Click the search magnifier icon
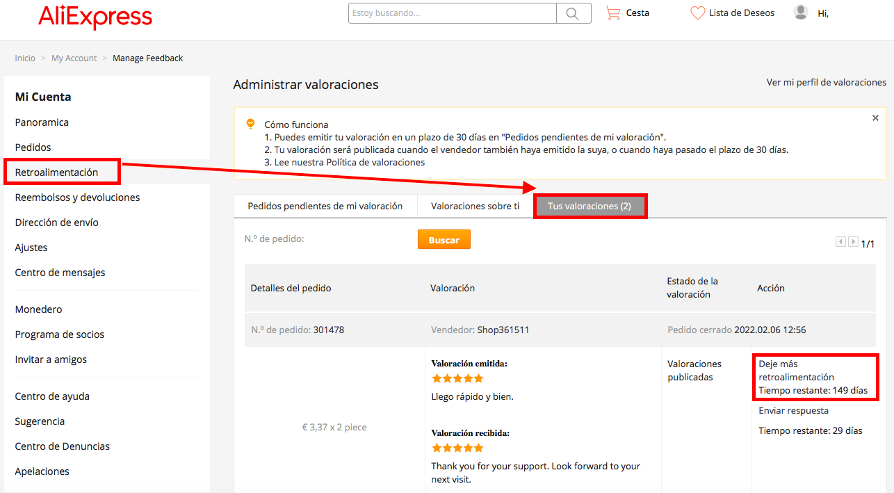Viewport: 894px width, 493px height. pyautogui.click(x=571, y=13)
